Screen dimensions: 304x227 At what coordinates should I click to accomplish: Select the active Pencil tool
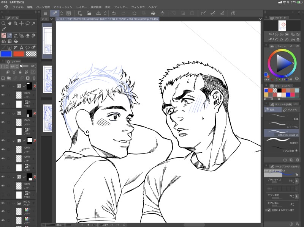(x=9, y=36)
